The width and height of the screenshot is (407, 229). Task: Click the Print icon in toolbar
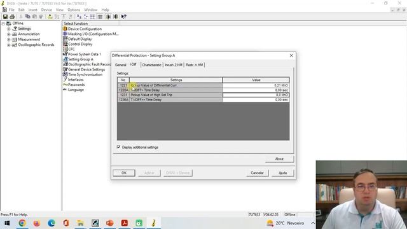point(12,17)
